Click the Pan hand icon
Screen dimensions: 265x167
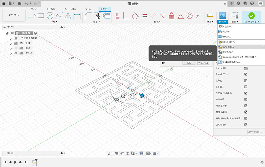point(122,153)
